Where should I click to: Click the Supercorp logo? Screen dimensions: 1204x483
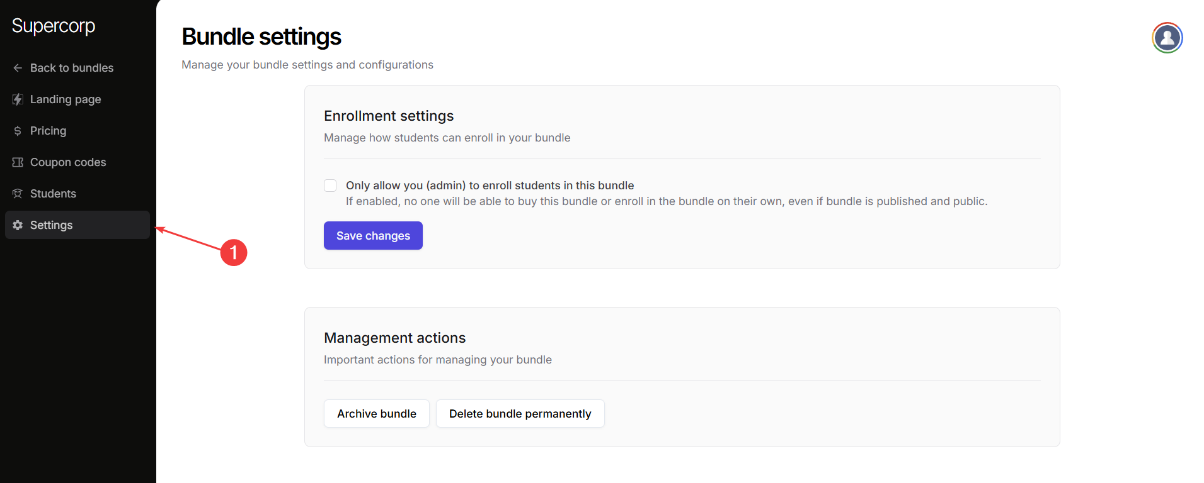54,26
